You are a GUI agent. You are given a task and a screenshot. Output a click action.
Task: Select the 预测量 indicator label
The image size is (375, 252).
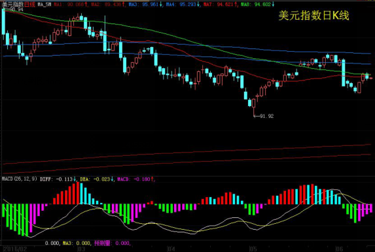(x=102, y=243)
